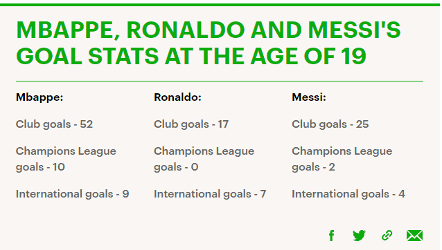The width and height of the screenshot is (442, 250).
Task: Click the headline about goal stats at 19
Action: 208,43
